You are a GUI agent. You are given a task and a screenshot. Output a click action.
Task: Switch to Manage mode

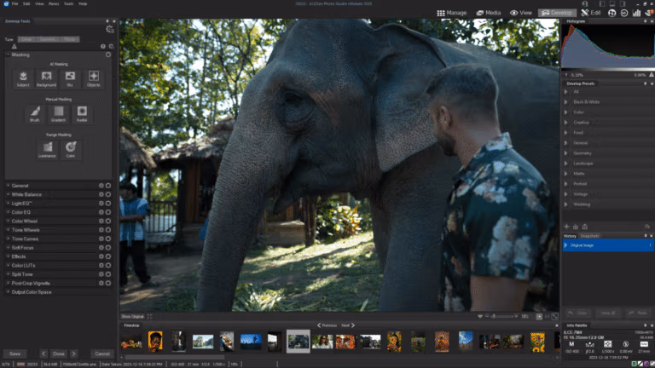(x=451, y=13)
